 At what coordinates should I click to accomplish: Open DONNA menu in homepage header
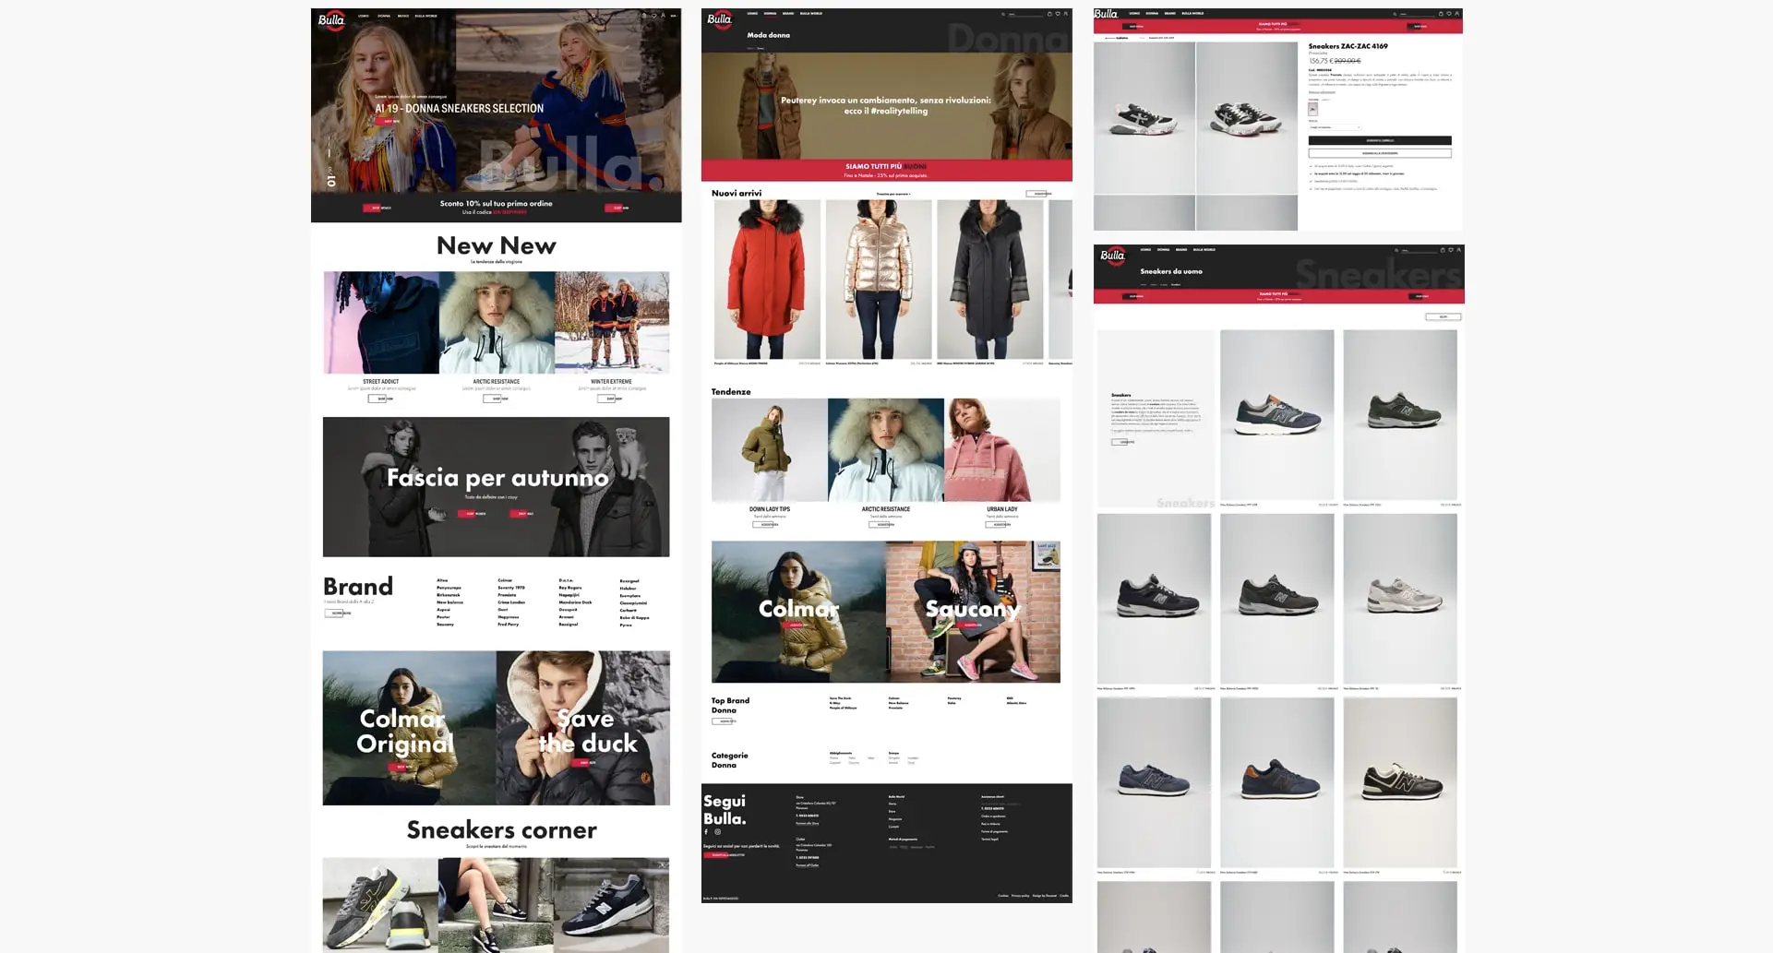coord(384,16)
